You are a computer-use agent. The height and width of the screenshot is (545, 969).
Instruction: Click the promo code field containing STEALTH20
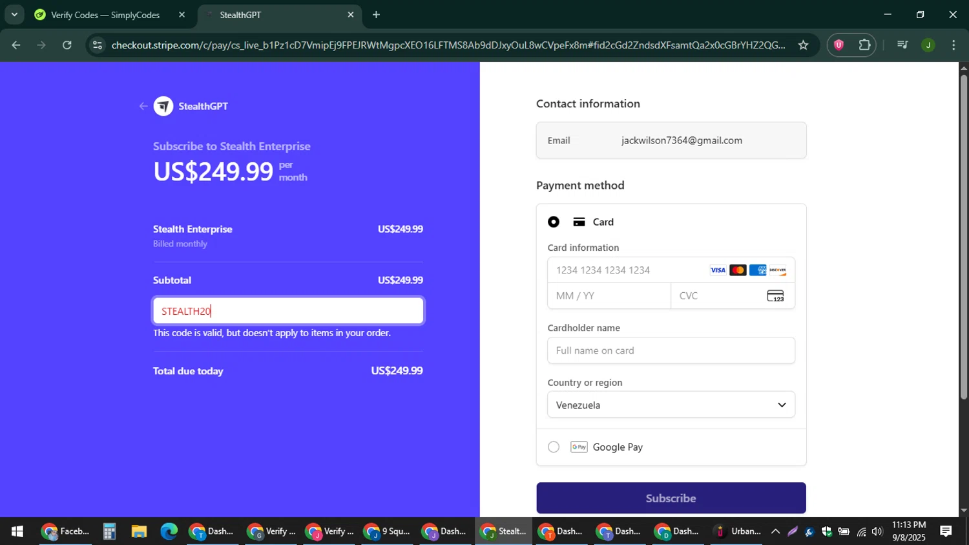(x=288, y=311)
